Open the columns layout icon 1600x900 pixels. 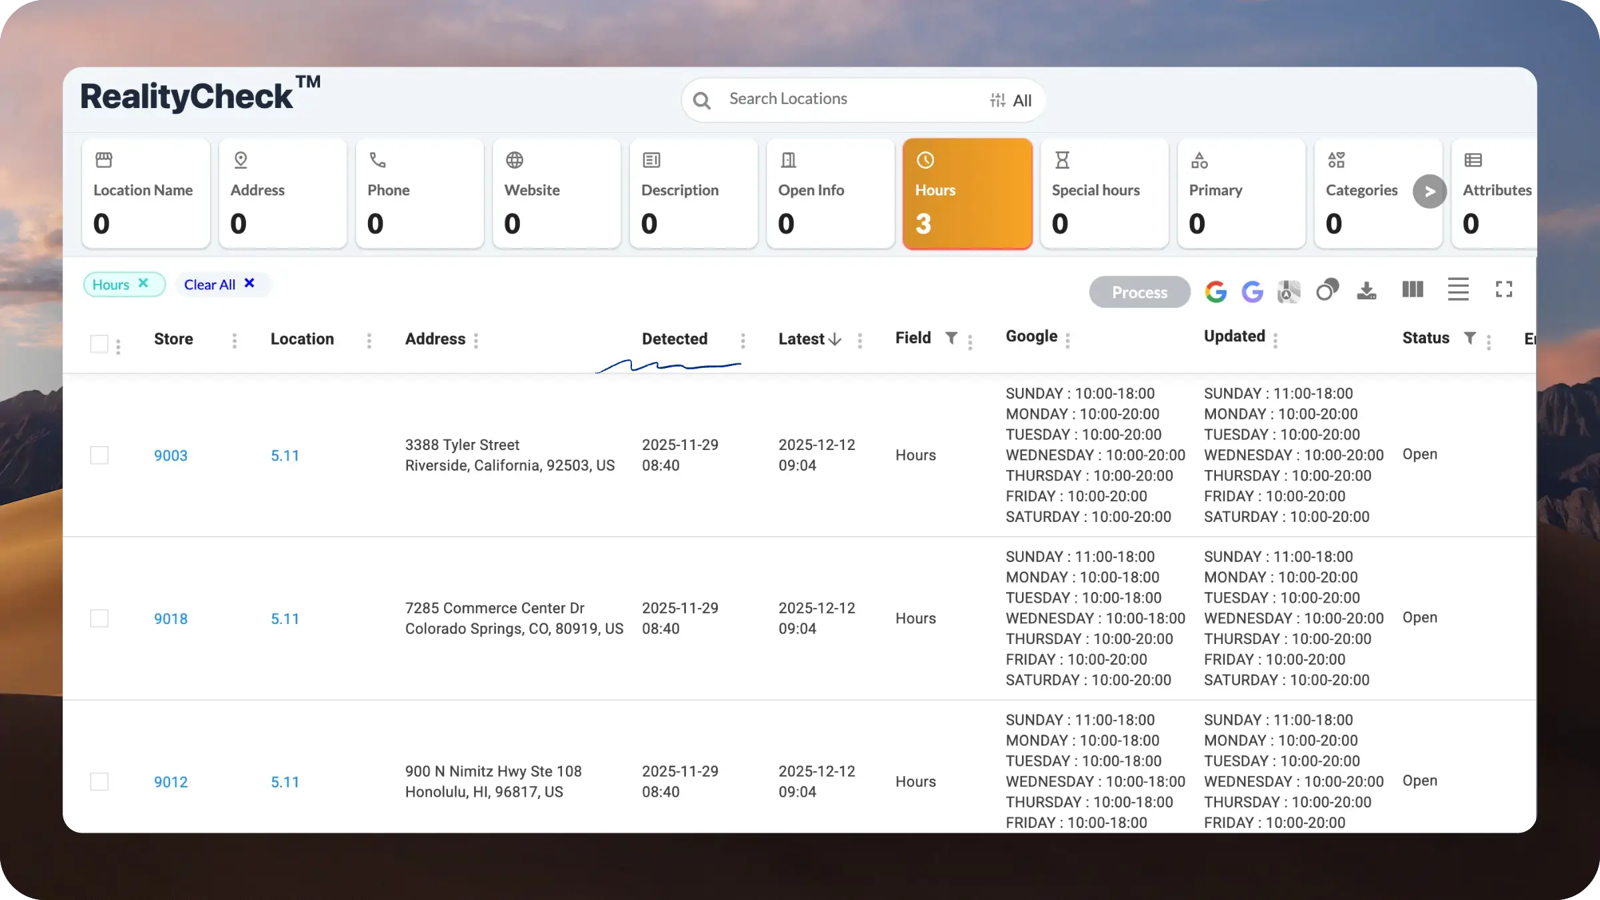(x=1413, y=289)
